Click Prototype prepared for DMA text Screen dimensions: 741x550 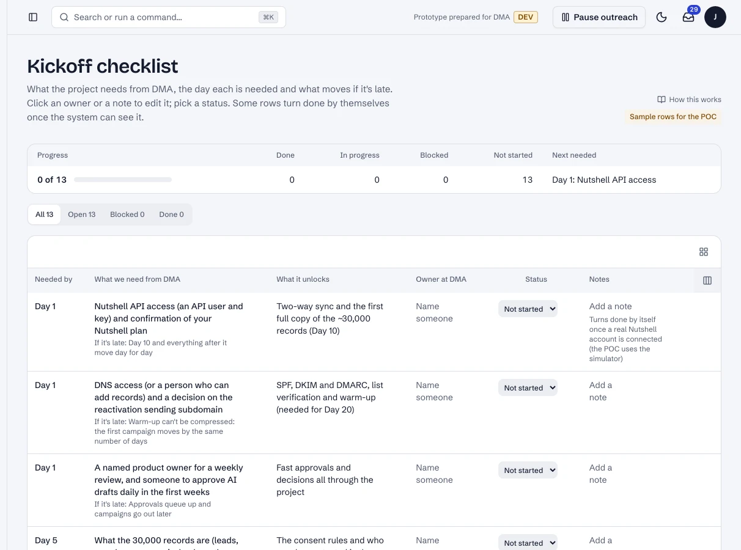[462, 17]
